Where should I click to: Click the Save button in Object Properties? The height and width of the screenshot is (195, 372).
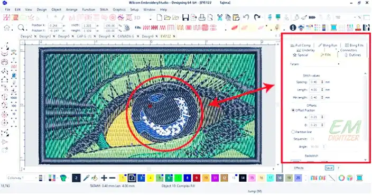[x=329, y=168]
